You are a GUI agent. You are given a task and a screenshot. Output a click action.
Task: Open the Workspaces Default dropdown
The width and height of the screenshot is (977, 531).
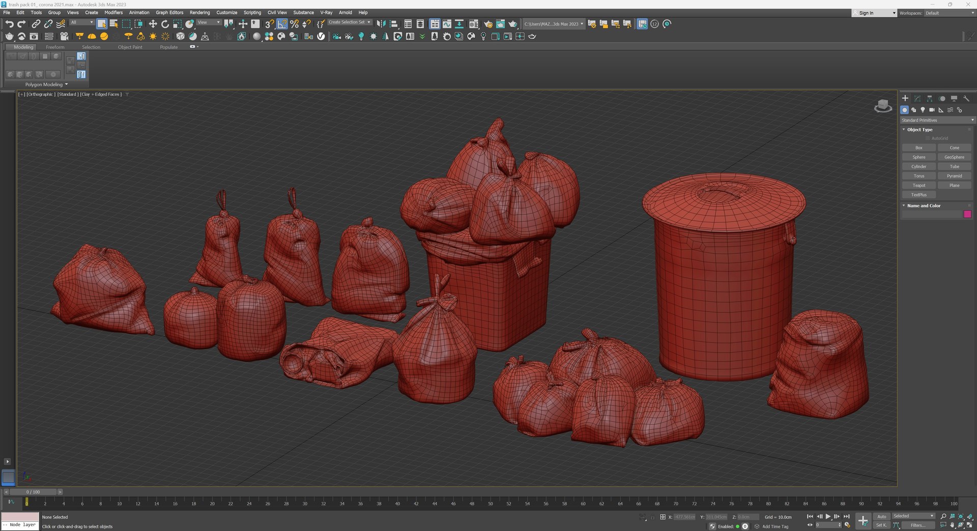click(x=950, y=13)
